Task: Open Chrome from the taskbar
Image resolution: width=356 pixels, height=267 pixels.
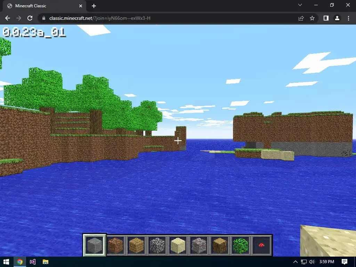Action: 20,262
